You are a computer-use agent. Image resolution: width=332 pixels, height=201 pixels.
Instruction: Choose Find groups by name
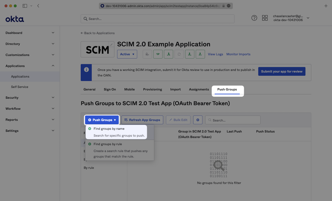click(109, 129)
